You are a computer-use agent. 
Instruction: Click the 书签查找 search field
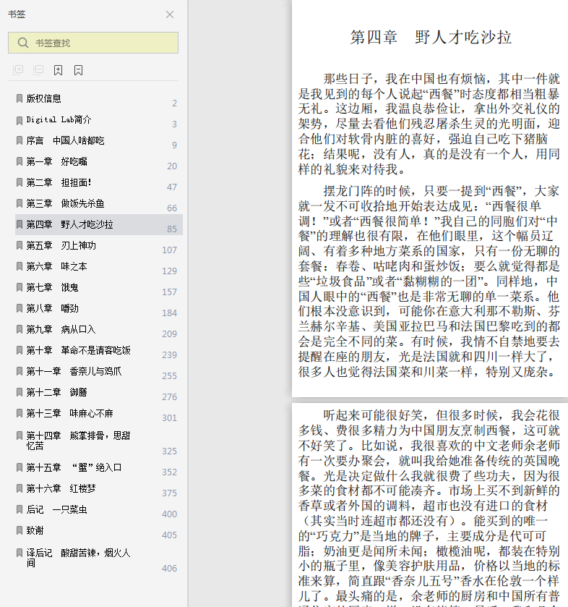[x=93, y=43]
